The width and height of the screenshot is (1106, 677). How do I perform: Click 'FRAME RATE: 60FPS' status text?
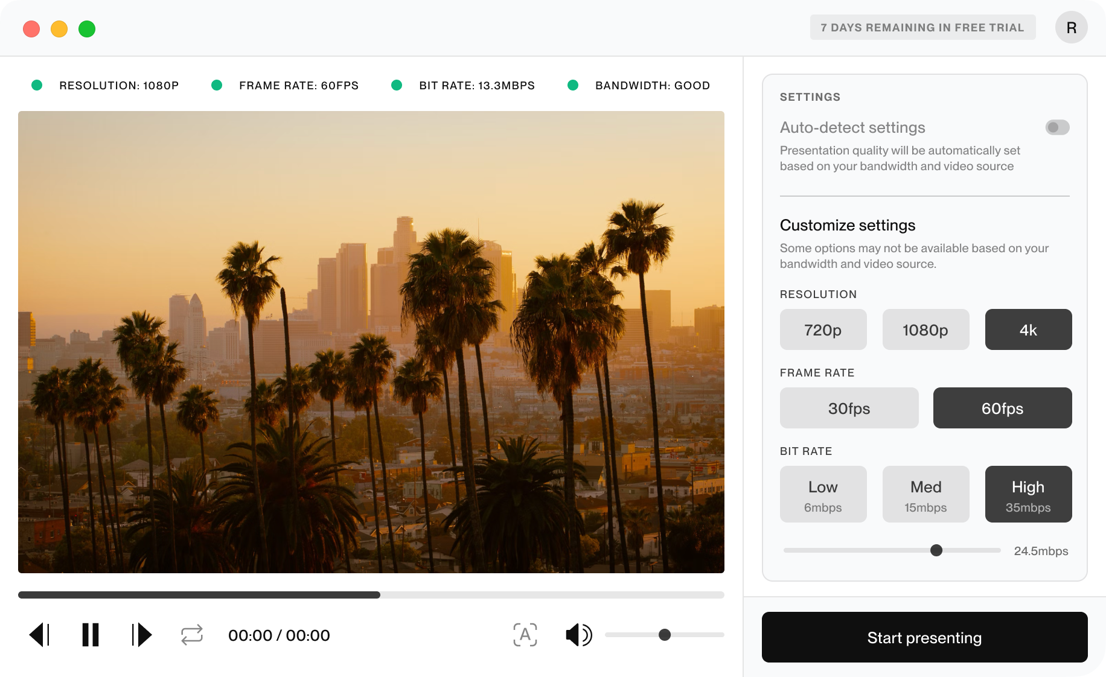click(299, 86)
